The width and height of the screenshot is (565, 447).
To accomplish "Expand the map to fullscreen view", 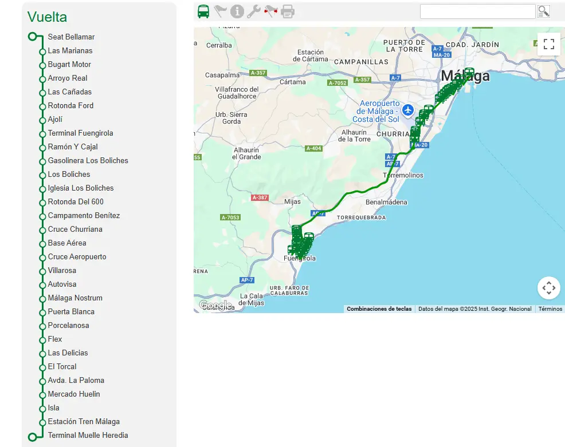I will coord(548,43).
